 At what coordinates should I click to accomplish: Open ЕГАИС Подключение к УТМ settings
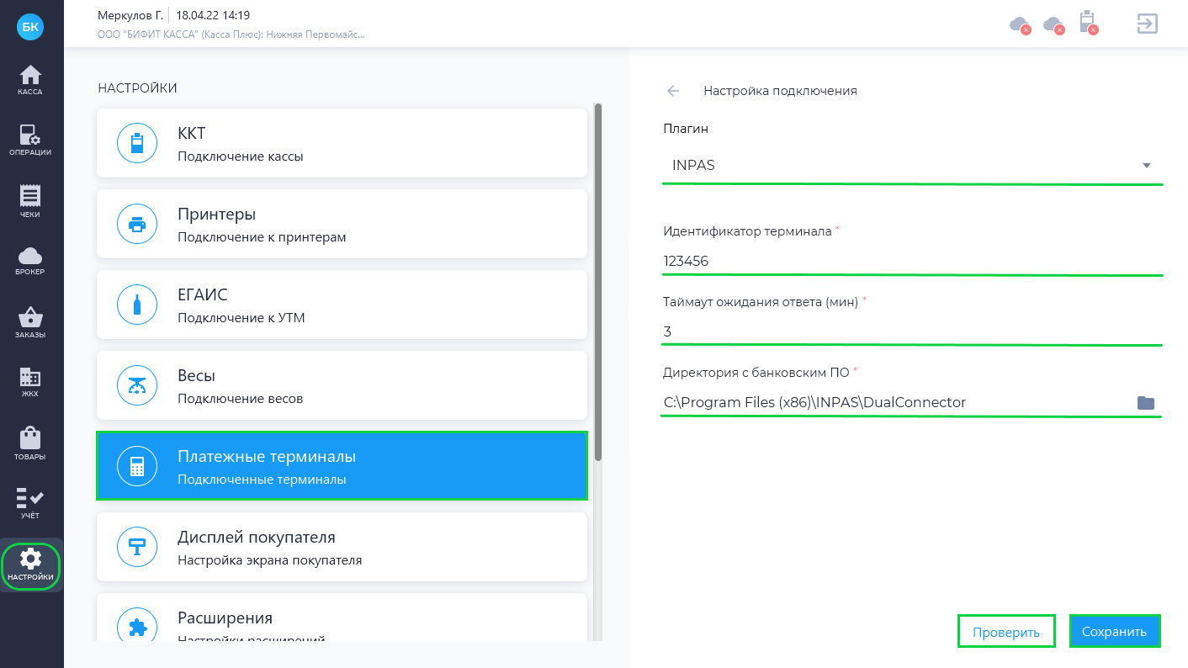coord(342,305)
